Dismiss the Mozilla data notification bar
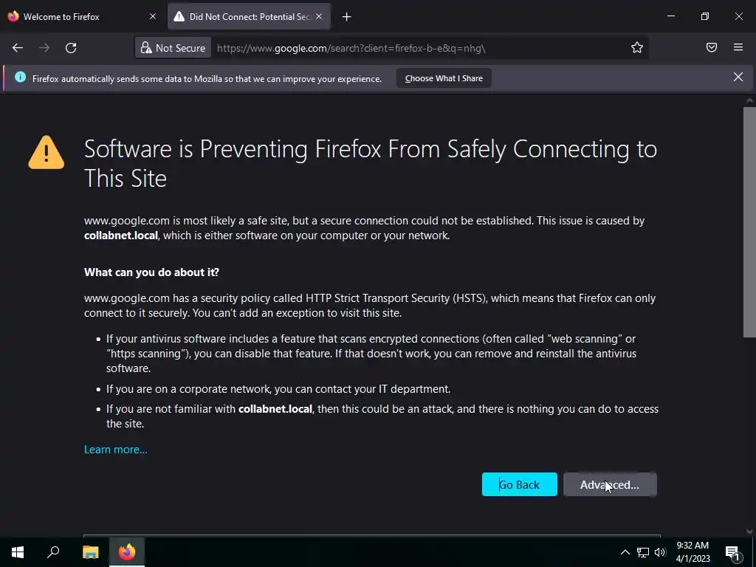 [738, 77]
